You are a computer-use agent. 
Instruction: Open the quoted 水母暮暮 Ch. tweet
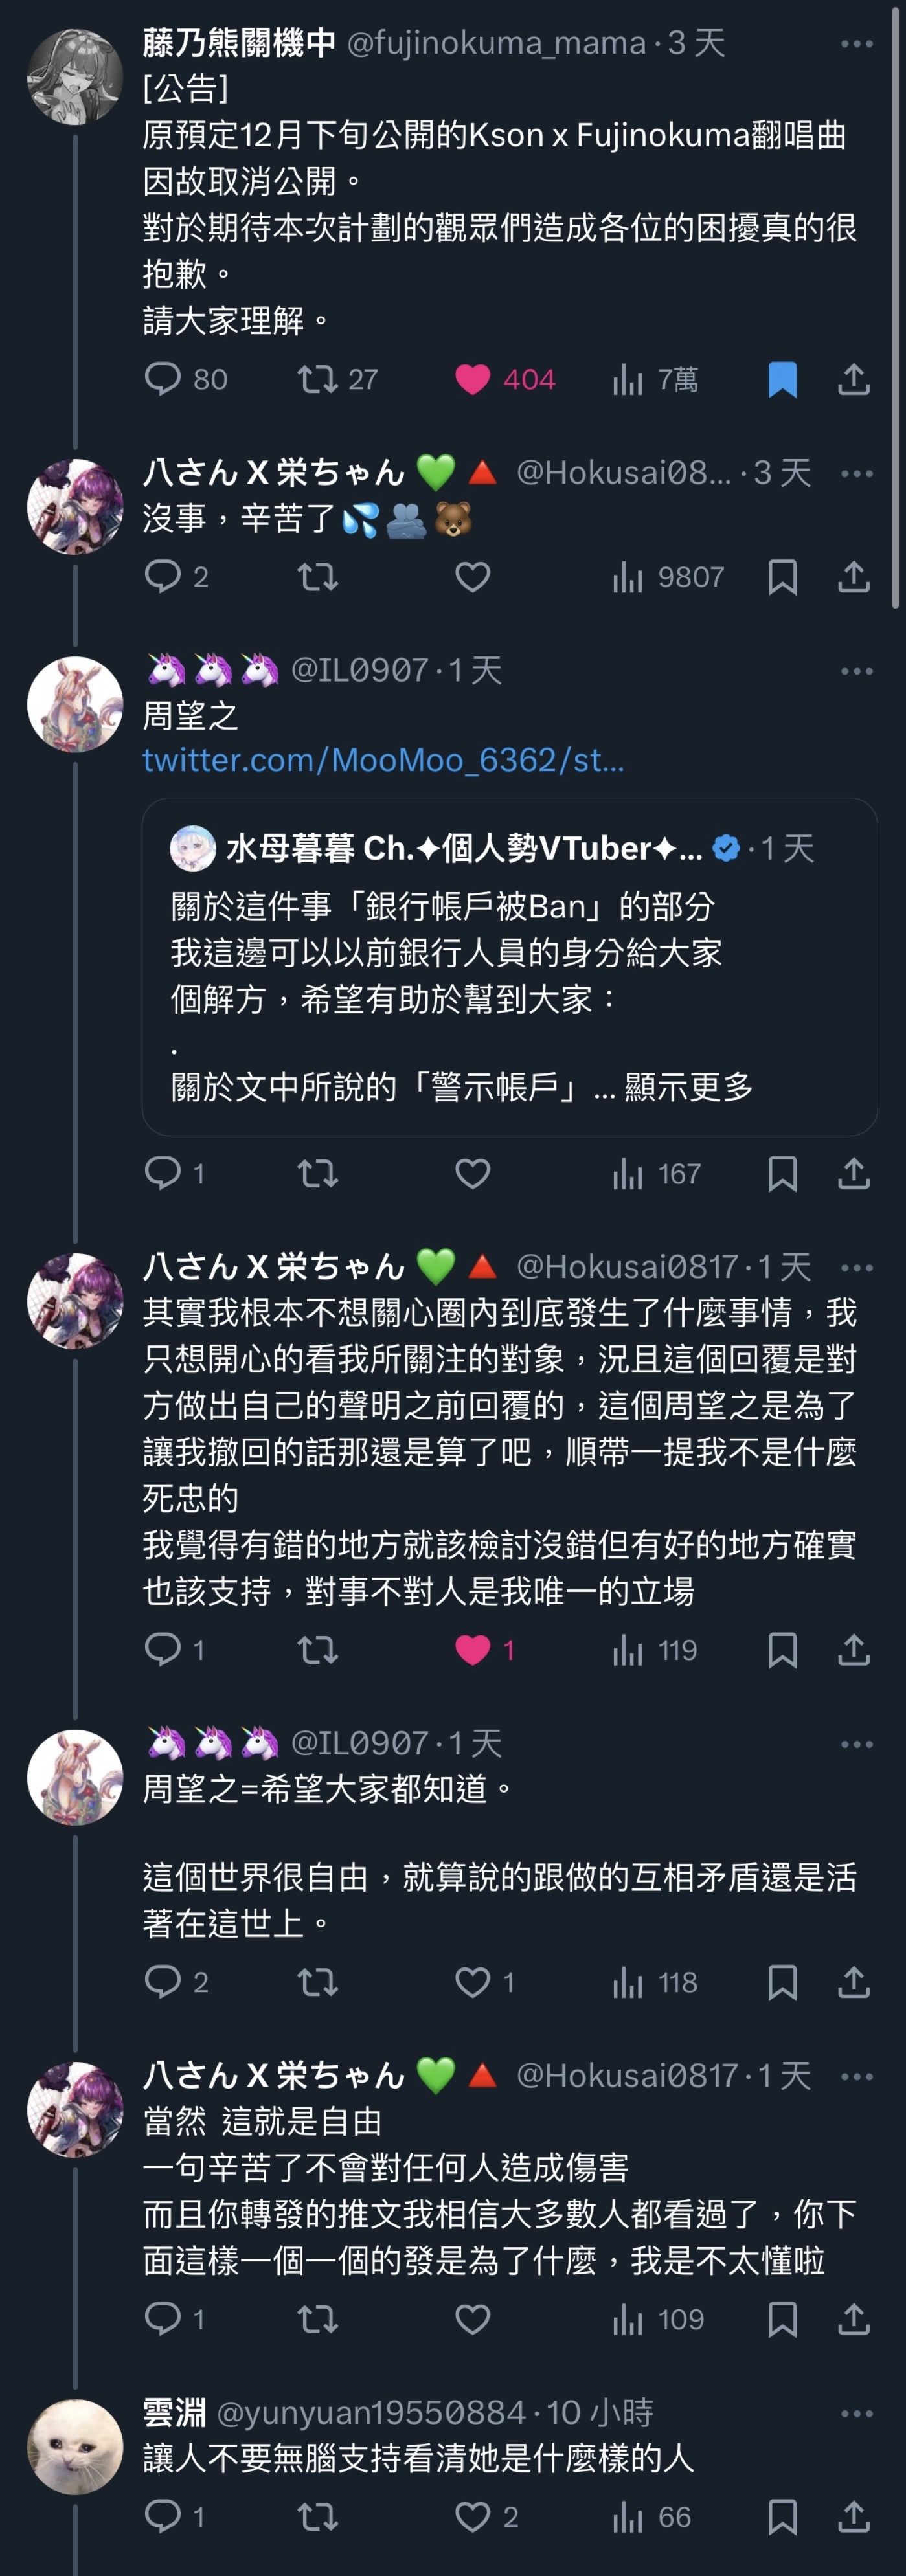[x=509, y=966]
